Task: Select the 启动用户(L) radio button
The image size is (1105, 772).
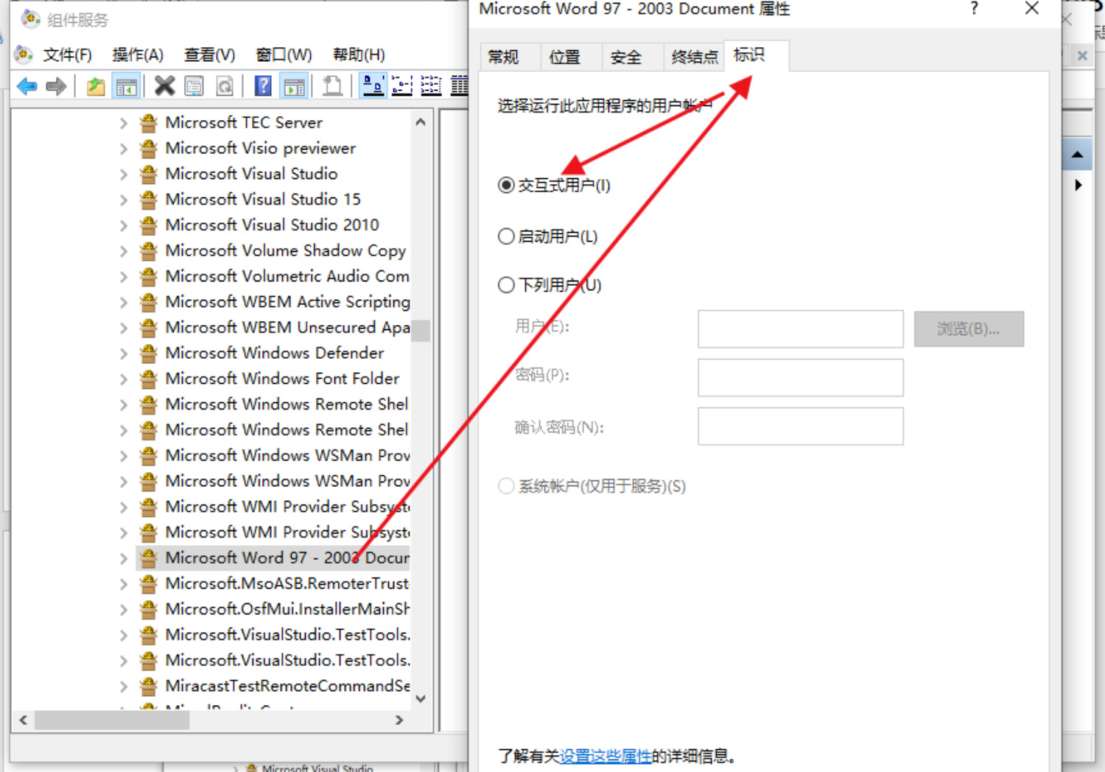Action: tap(506, 236)
